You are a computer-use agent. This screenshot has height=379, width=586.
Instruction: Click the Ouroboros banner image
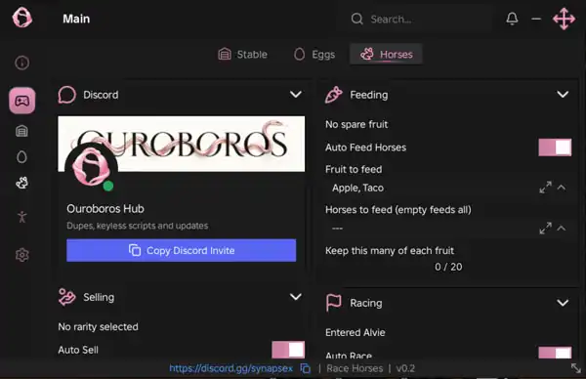coord(182,144)
